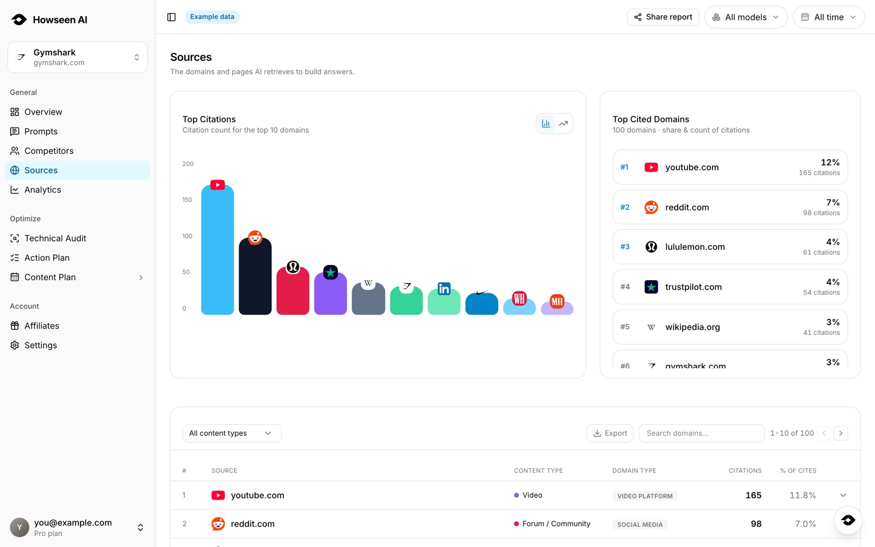Click the Women's Health icon on the chart bar
This screenshot has height=547, width=875.
pyautogui.click(x=520, y=298)
